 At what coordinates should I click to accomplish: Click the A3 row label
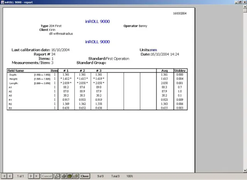click(10, 96)
